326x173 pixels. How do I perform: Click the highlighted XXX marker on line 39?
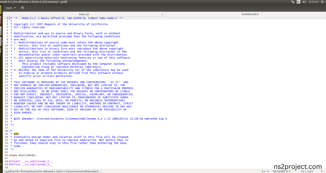point(16,134)
